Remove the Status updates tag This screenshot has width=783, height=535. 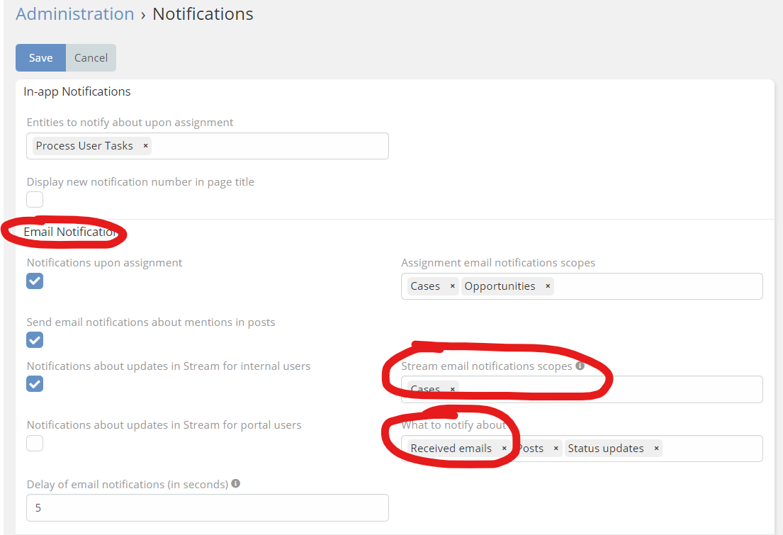pos(656,449)
